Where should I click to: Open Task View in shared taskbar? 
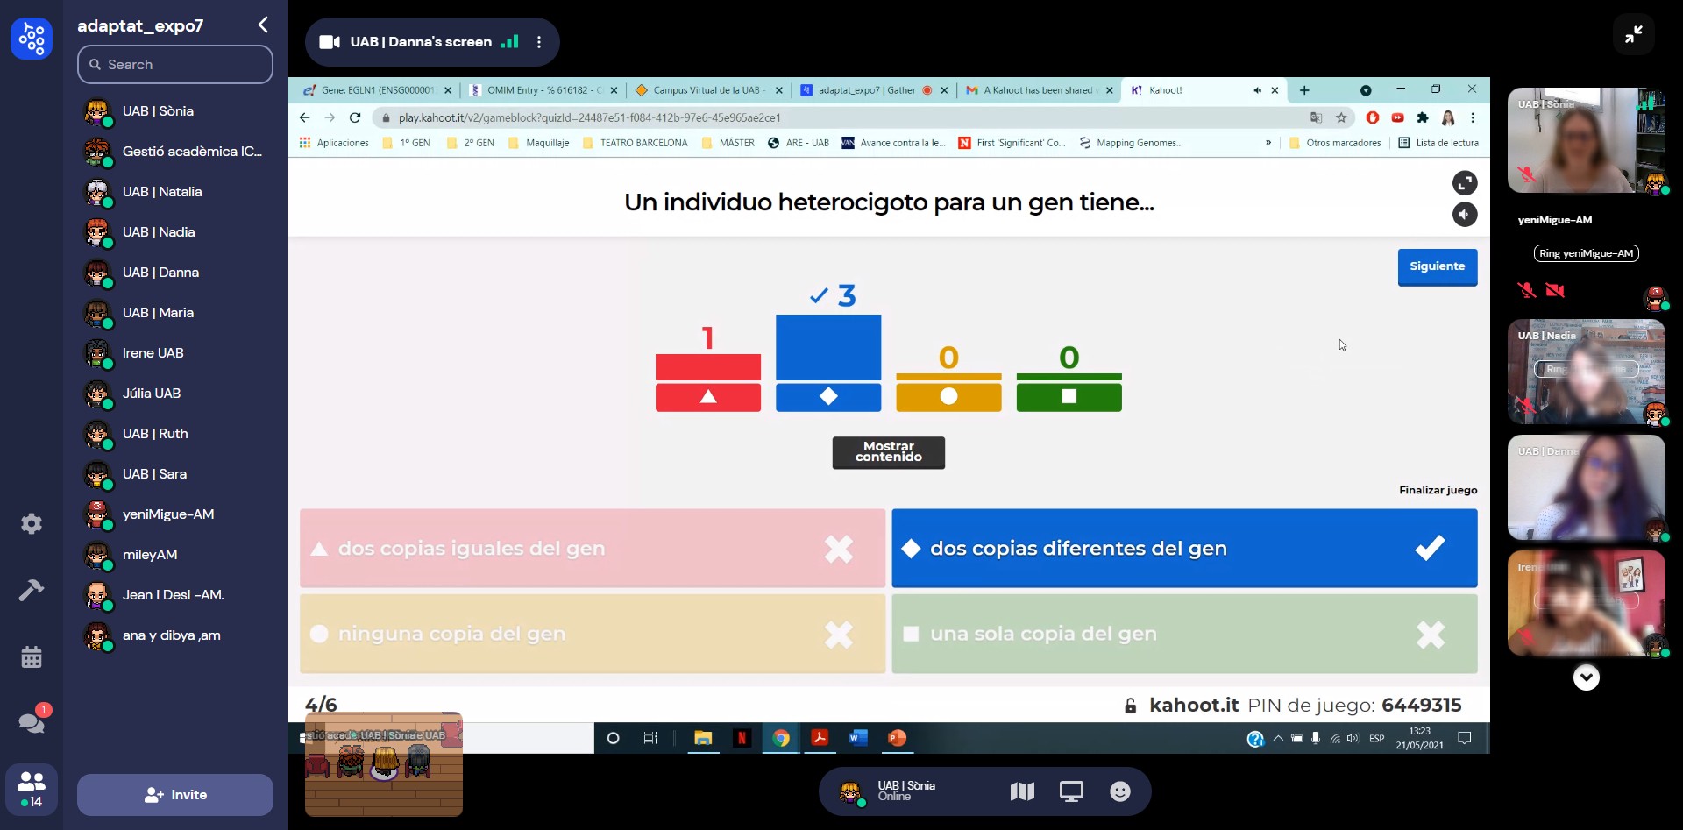(x=650, y=738)
